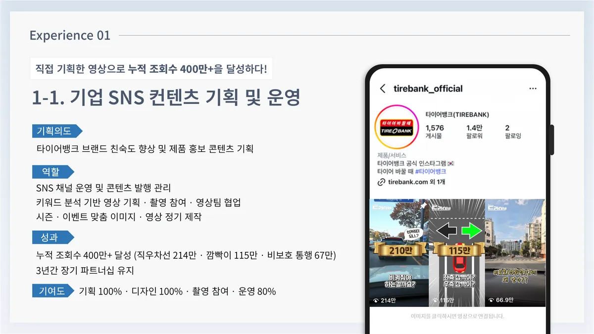594x334 pixels.
Task: Click the 타이어뱅크 브랜드 친숙도 향상 line
Action: 145,148
